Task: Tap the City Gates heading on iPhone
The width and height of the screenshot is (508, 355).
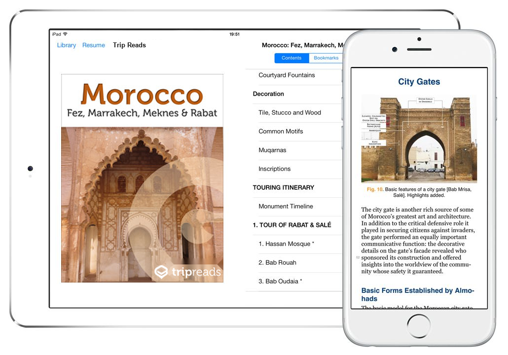Action: pyautogui.click(x=419, y=82)
